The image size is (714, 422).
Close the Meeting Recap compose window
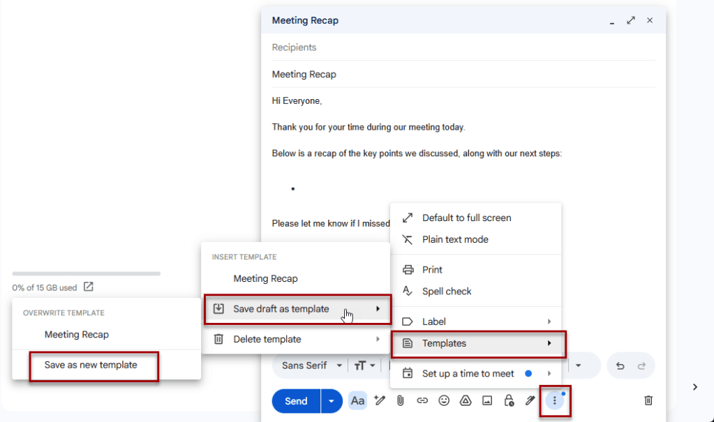point(650,20)
